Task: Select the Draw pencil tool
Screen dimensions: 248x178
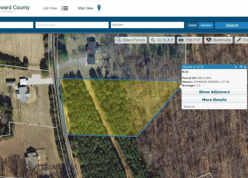Action: tap(239, 40)
